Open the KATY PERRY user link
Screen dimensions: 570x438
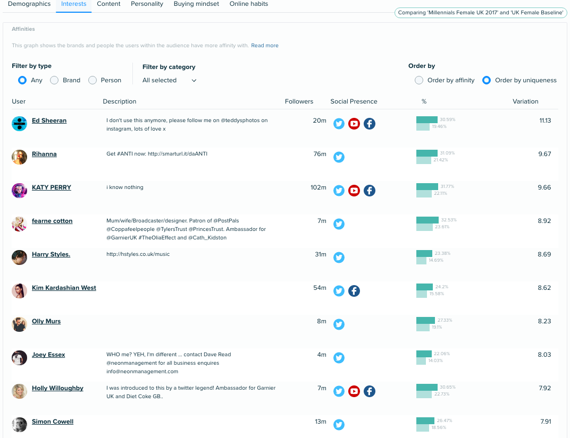52,187
